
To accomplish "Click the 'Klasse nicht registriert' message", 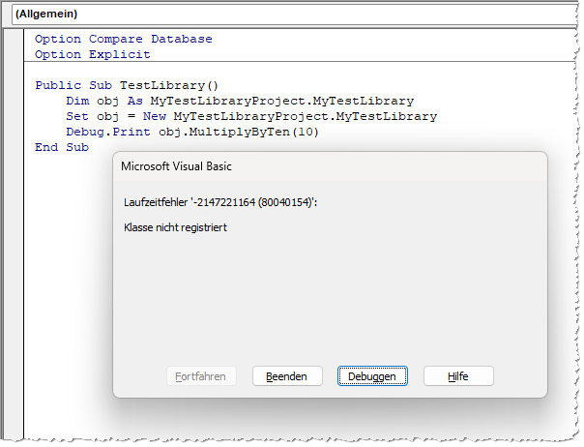I will (175, 227).
